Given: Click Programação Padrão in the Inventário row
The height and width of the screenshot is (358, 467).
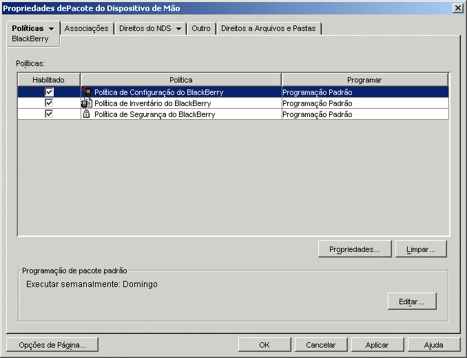Looking at the screenshot, I should click(x=318, y=103).
